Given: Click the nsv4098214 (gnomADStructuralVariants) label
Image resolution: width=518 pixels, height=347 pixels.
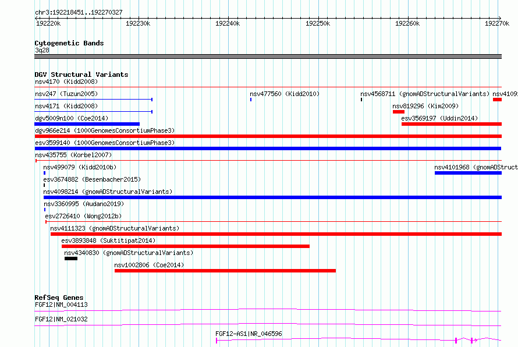Looking at the screenshot, I should click(108, 192).
